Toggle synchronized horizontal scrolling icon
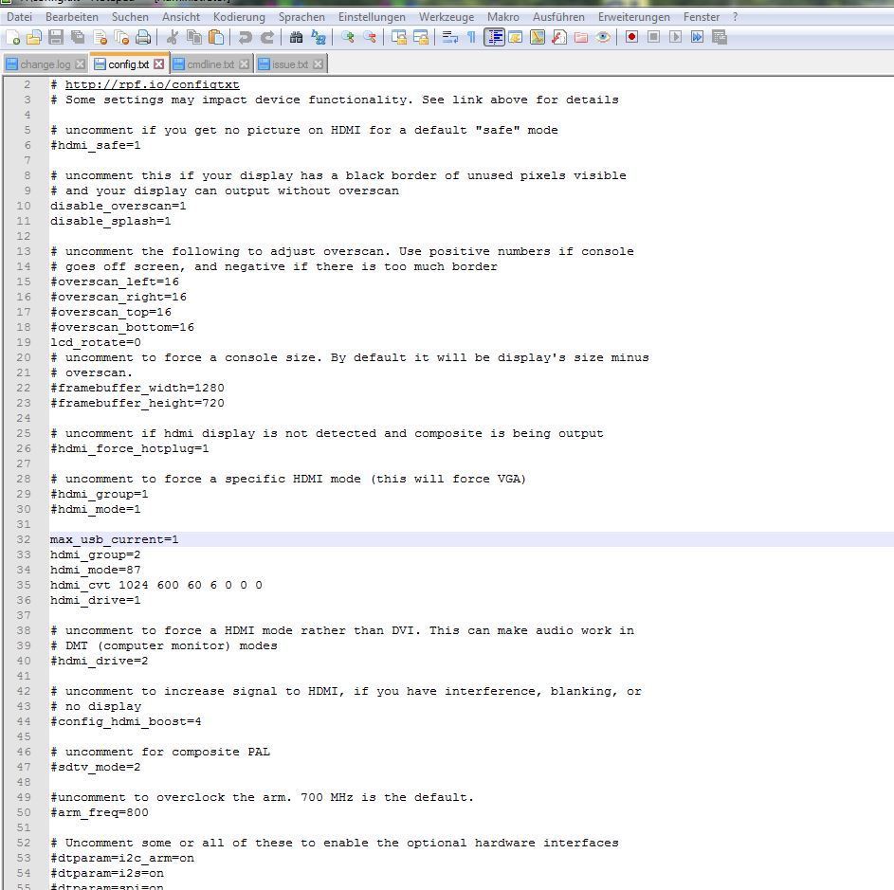Screen dimensions: 894x890 coord(421,38)
